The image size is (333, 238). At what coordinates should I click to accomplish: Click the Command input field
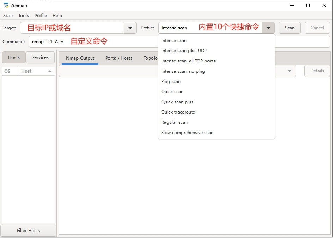(x=180, y=42)
